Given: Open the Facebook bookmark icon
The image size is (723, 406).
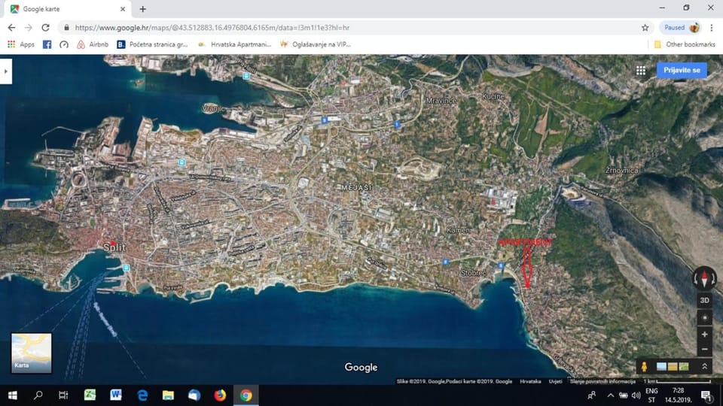Looking at the screenshot, I should (x=47, y=44).
